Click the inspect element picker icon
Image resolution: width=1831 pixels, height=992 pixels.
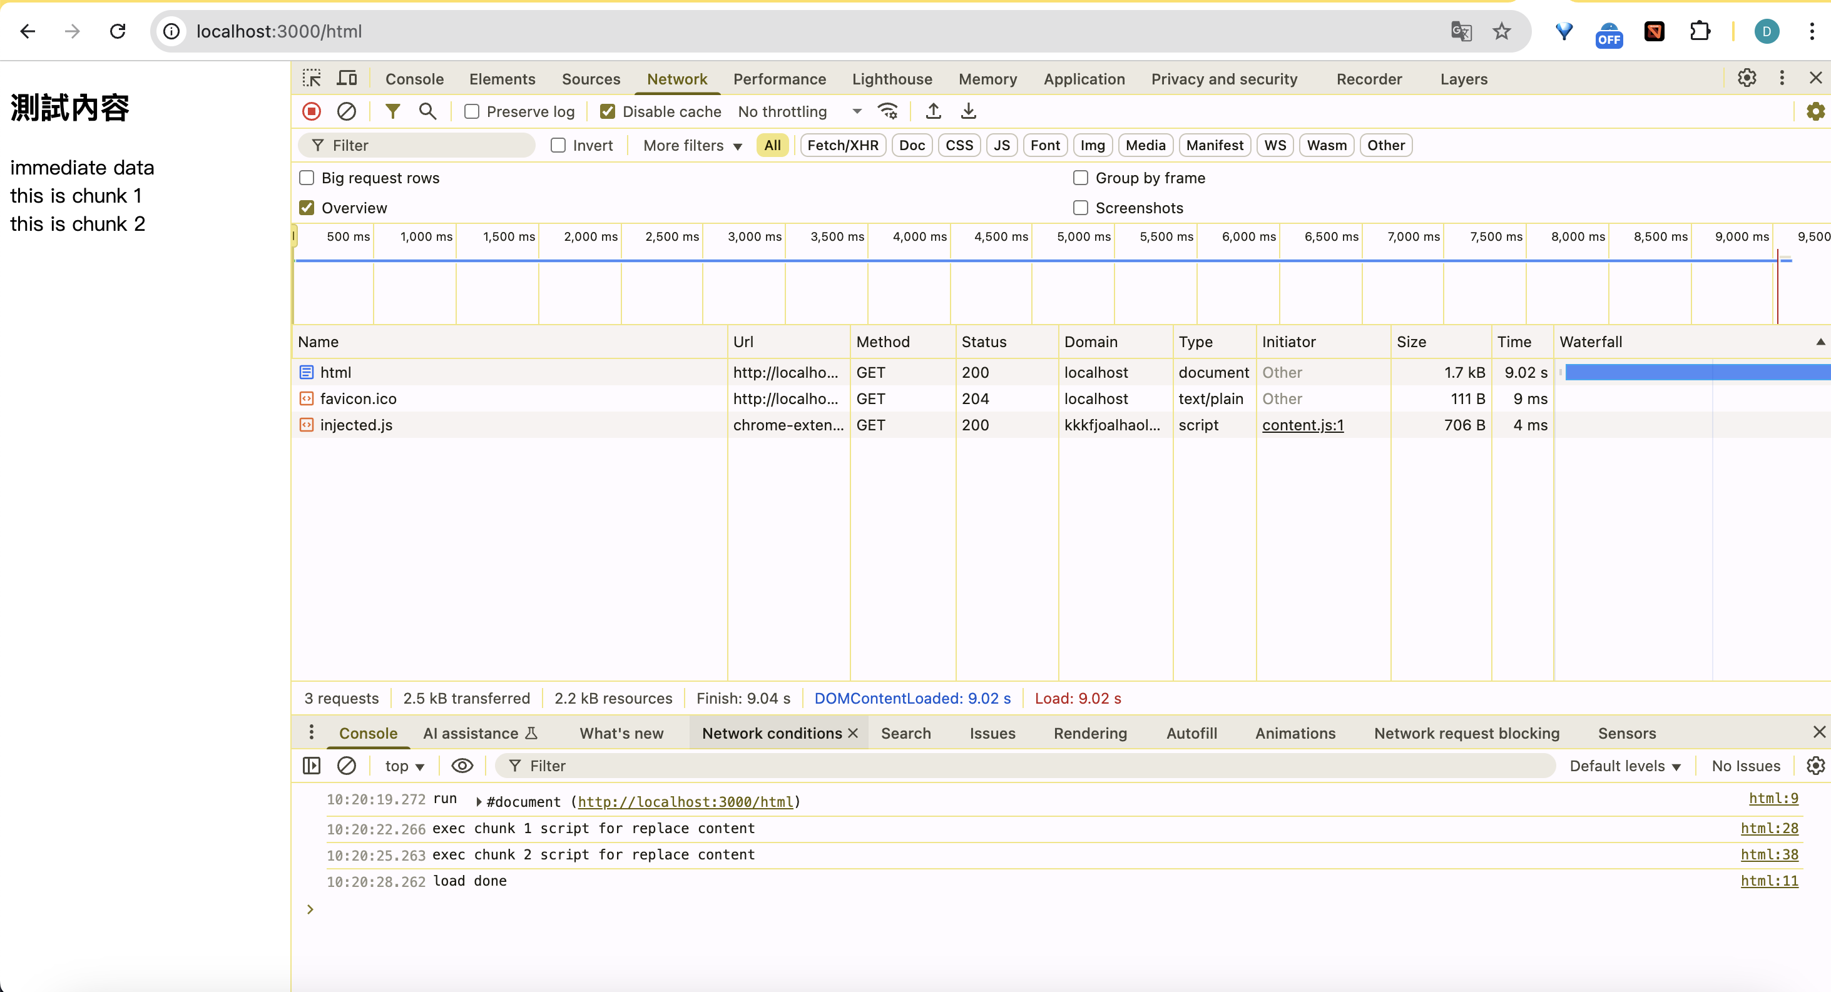click(x=312, y=78)
